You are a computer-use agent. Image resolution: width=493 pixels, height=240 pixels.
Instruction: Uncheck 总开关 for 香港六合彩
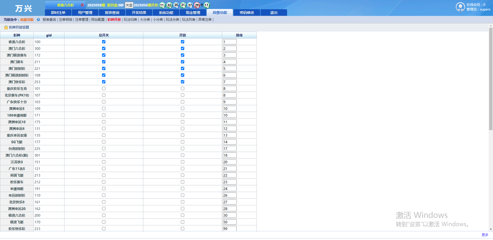coord(104,42)
